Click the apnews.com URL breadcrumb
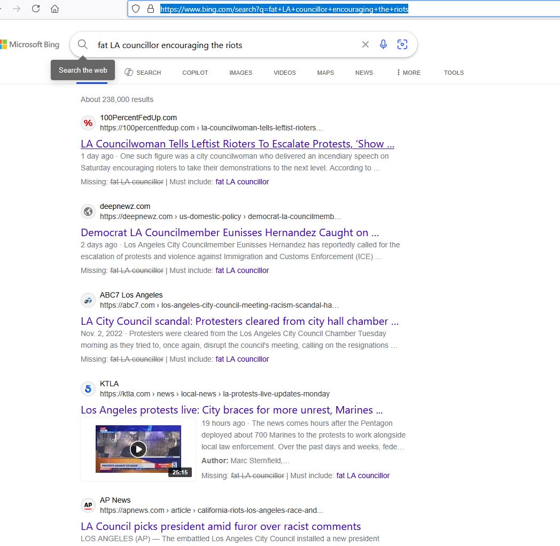The height and width of the screenshot is (546, 560). [212, 510]
